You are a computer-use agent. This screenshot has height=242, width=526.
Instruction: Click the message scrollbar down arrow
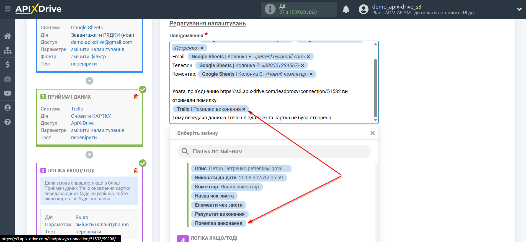375,120
